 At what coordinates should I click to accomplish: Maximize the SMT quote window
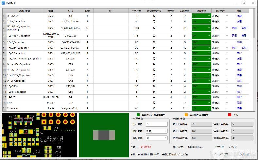244,3
